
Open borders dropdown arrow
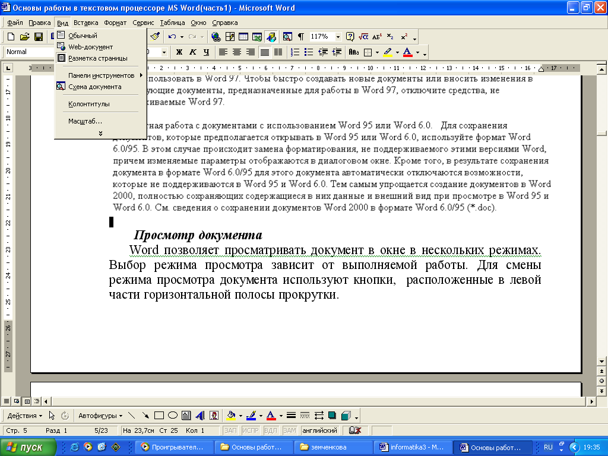pos(377,52)
